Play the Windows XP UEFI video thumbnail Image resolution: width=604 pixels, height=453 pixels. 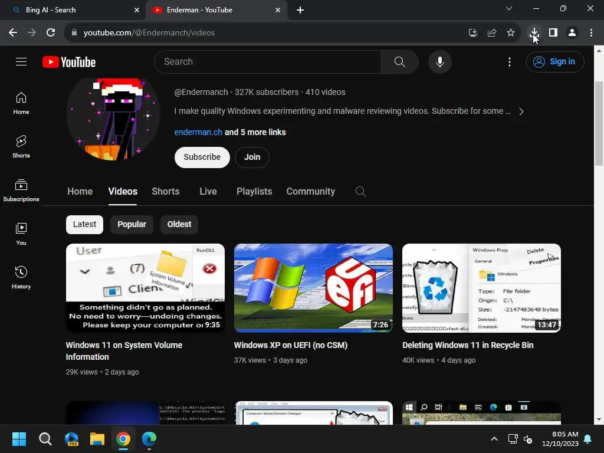(x=313, y=288)
